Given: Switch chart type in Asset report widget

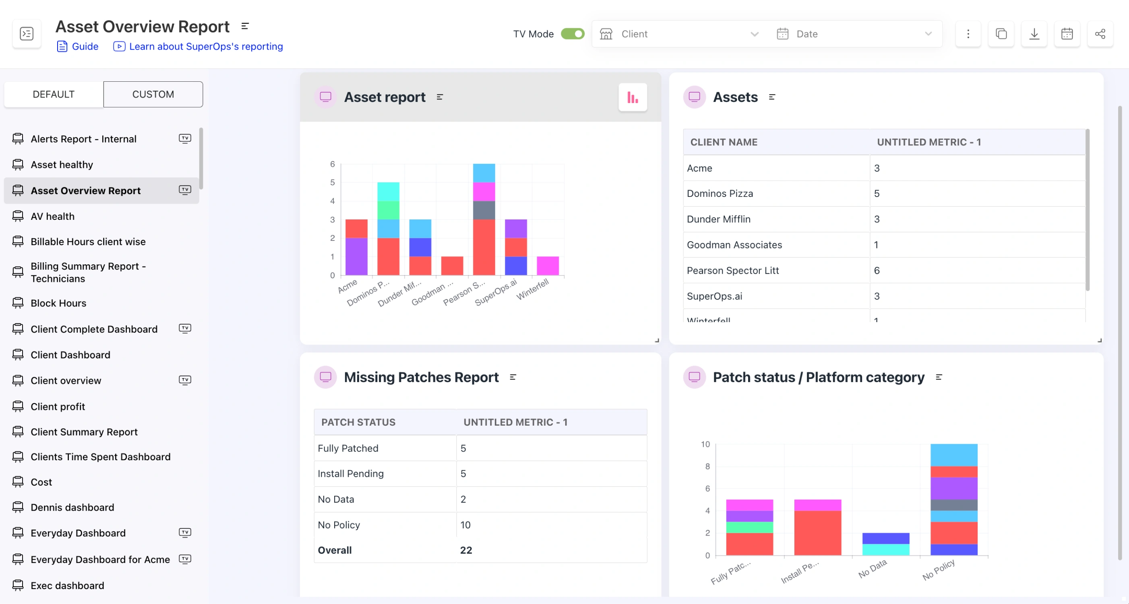Looking at the screenshot, I should tap(633, 97).
